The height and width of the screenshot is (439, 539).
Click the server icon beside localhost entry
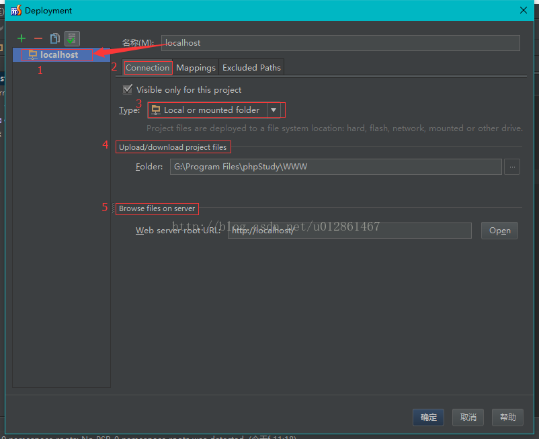pyautogui.click(x=32, y=55)
